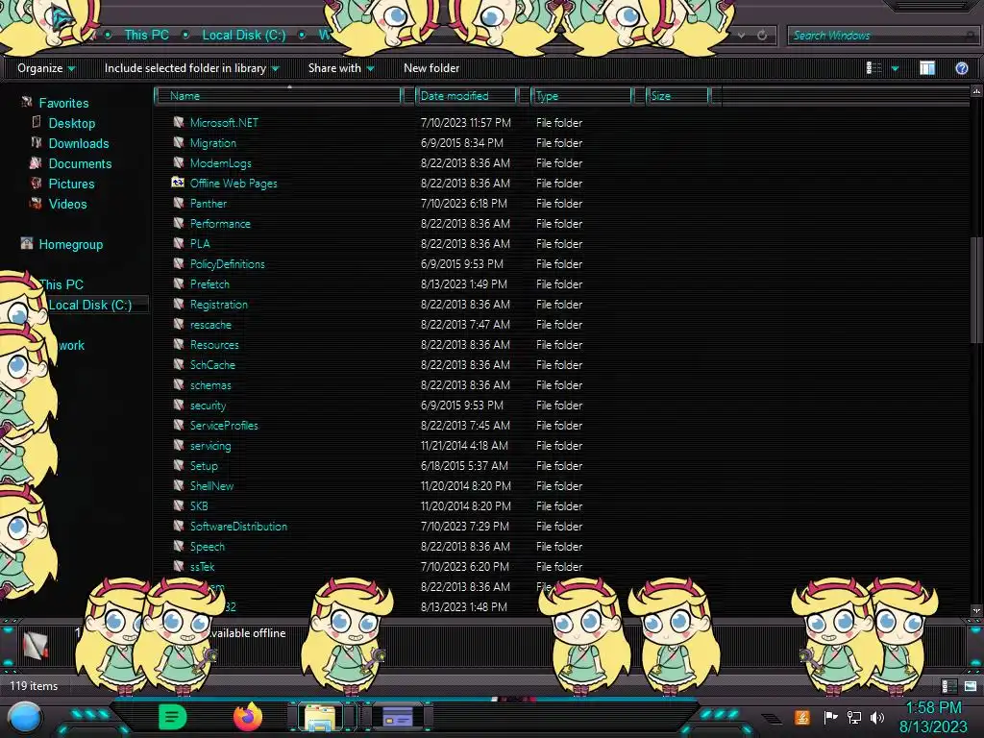Select the Registration folder name

(x=218, y=305)
